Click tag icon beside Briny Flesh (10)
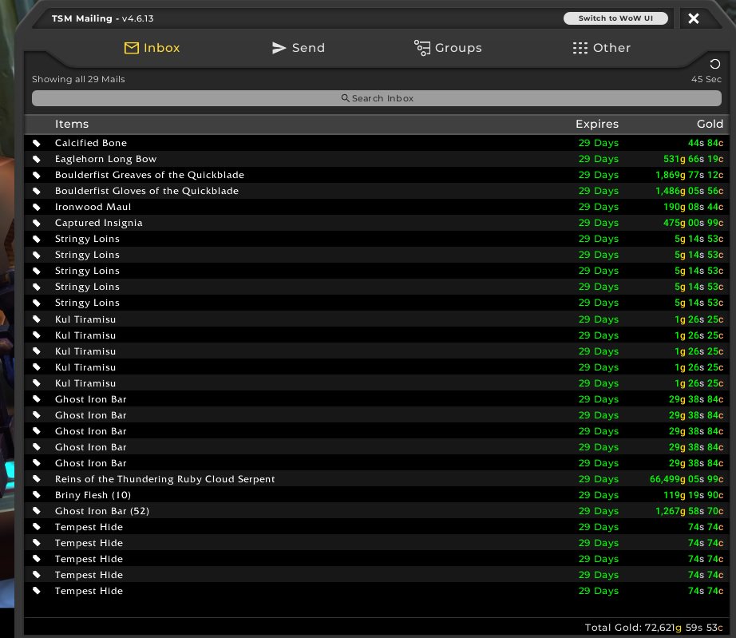 (x=37, y=495)
